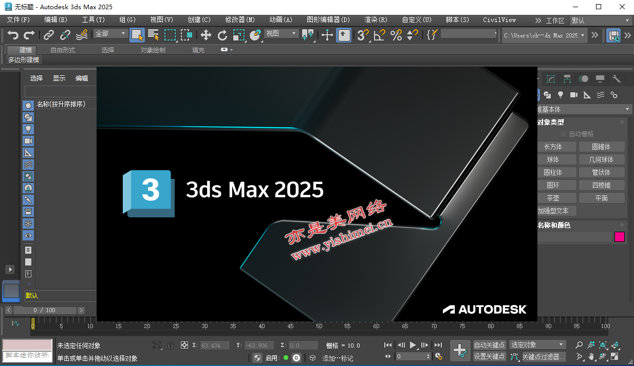Open project path dropdown in toolbar
Screen dimensions: 634x366
click(x=545, y=35)
